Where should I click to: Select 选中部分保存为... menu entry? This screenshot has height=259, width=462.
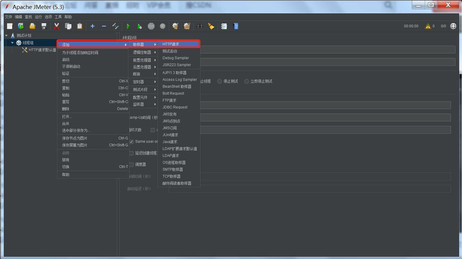click(93, 130)
